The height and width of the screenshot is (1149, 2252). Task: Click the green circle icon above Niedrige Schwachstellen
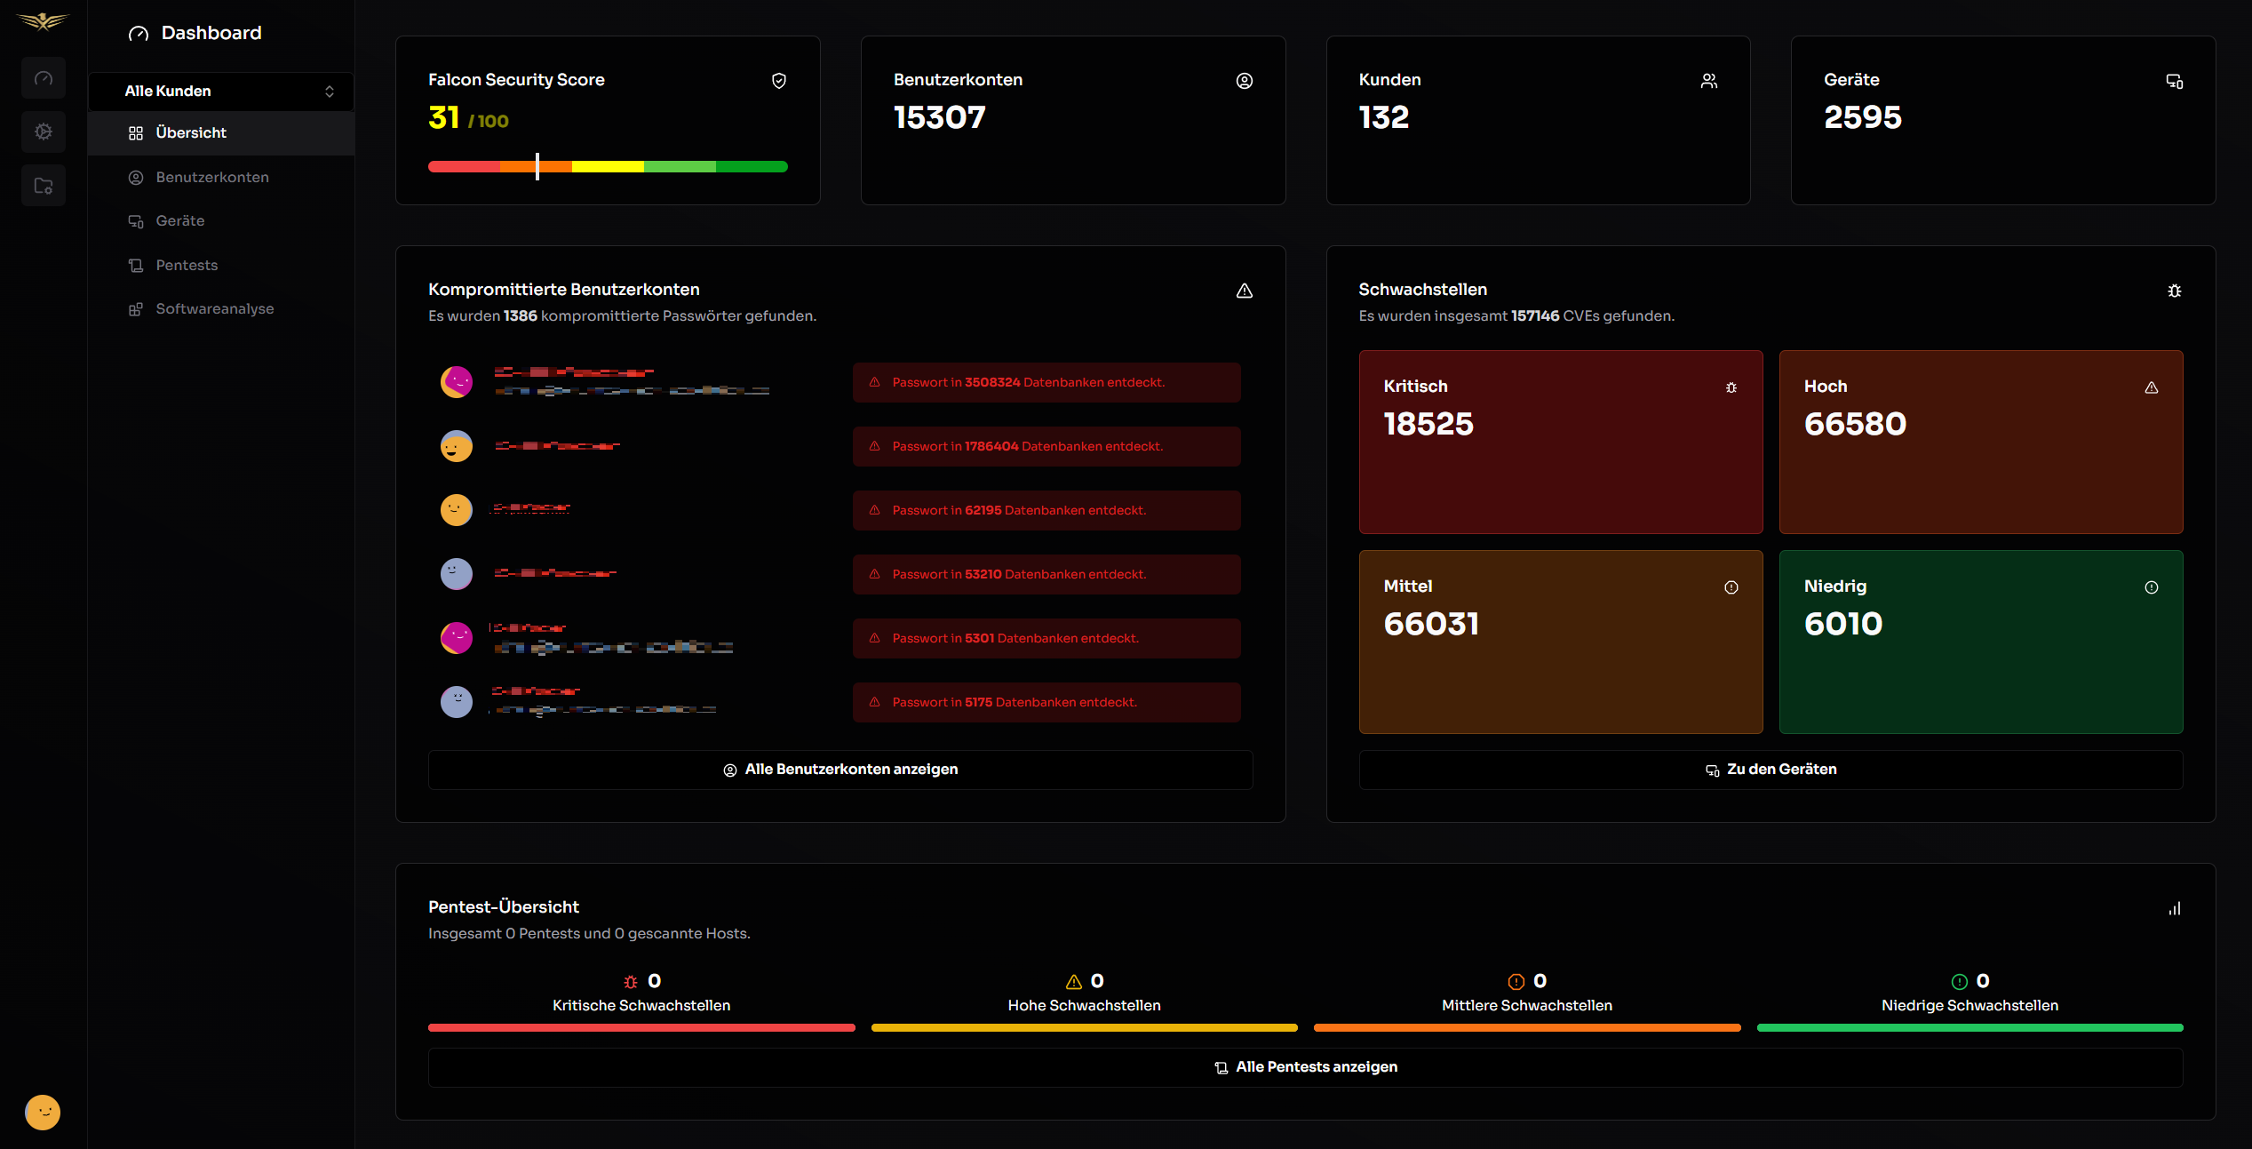1960,982
